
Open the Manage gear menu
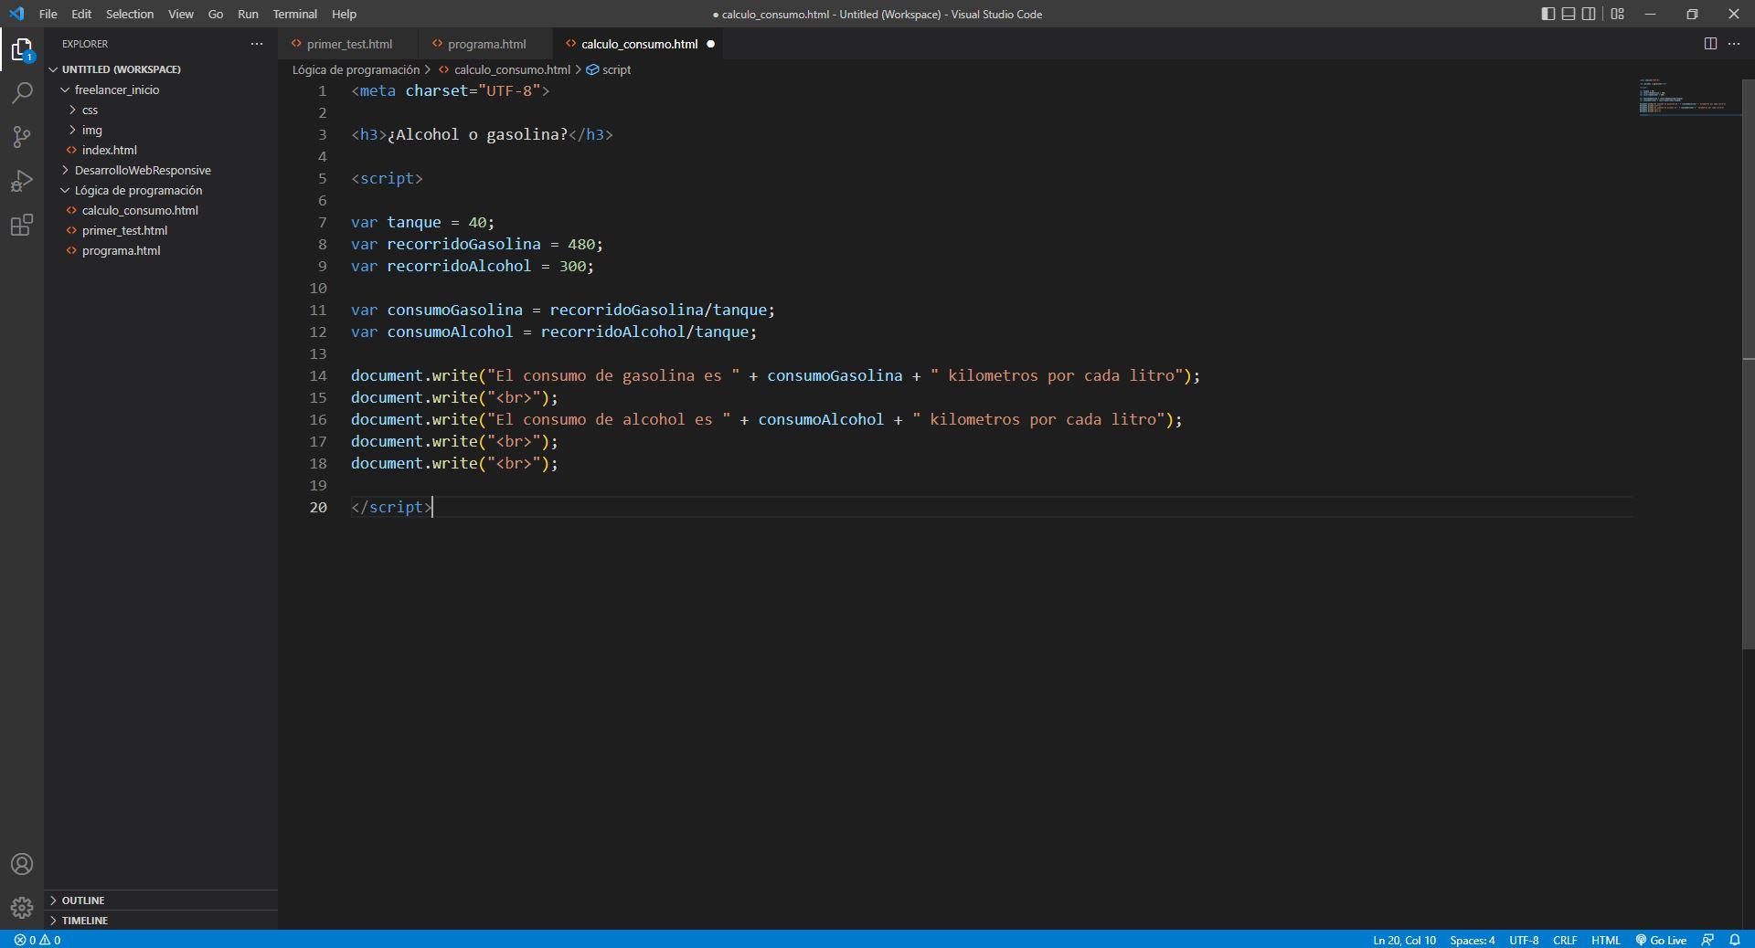pyautogui.click(x=22, y=908)
